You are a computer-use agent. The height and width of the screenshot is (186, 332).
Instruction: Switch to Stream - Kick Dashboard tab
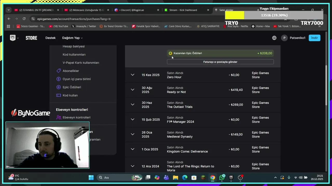186,10
